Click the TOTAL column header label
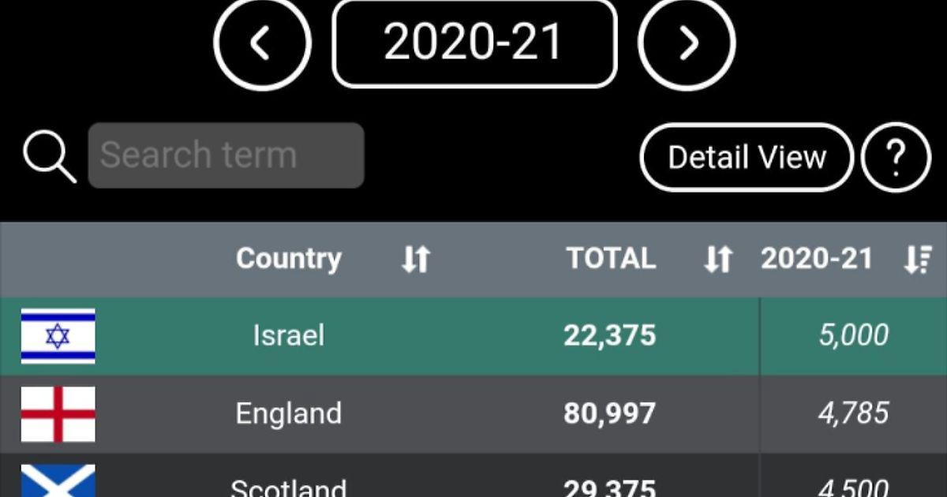Screen dimensions: 947x497 coord(611,259)
